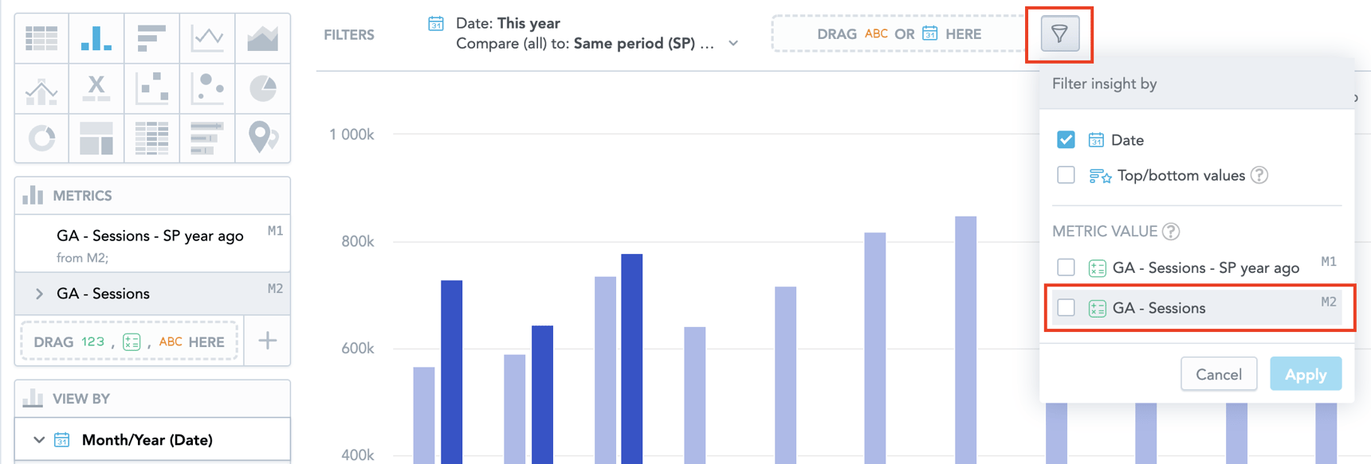
Task: Open the bubble chart visualization
Action: pyautogui.click(x=206, y=88)
